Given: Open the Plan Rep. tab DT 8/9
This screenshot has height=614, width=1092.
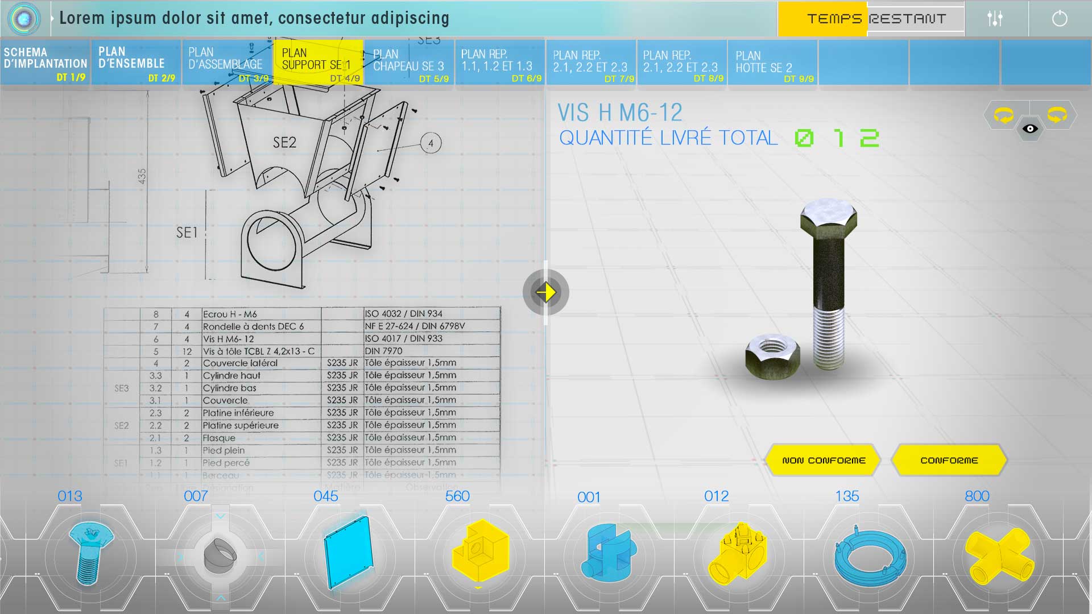Looking at the screenshot, I should tap(682, 63).
